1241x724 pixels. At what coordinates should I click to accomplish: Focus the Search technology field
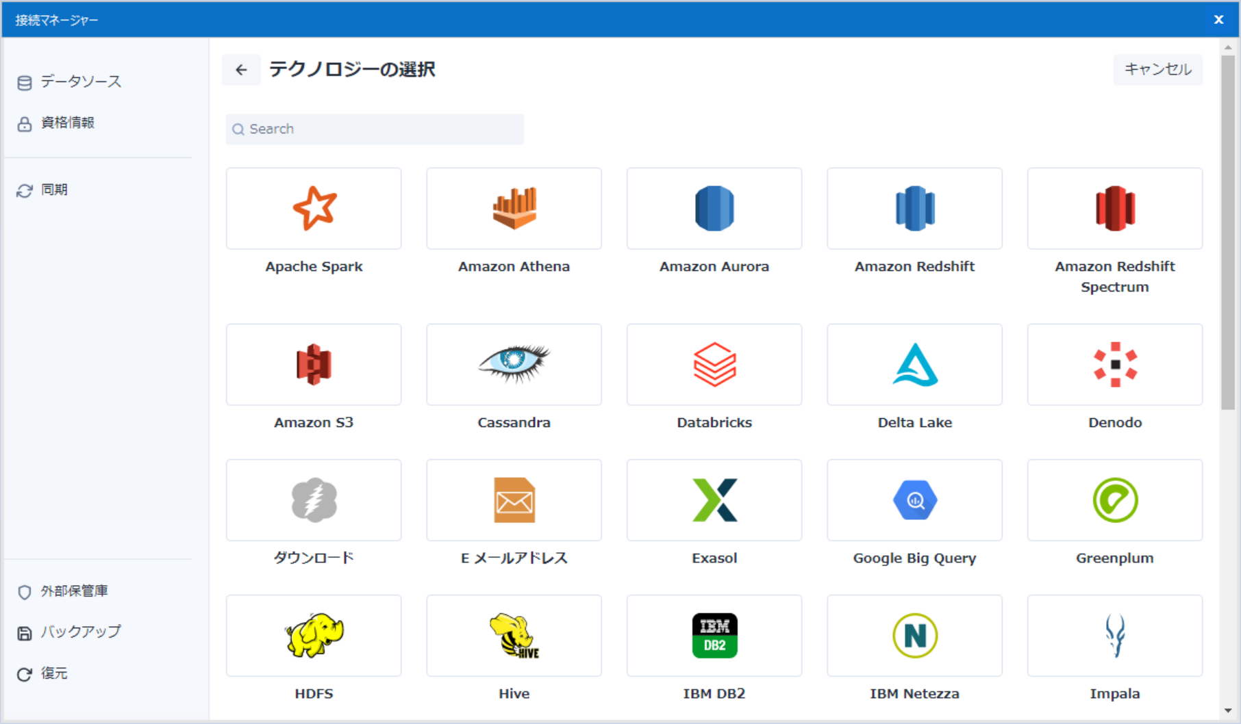(375, 129)
